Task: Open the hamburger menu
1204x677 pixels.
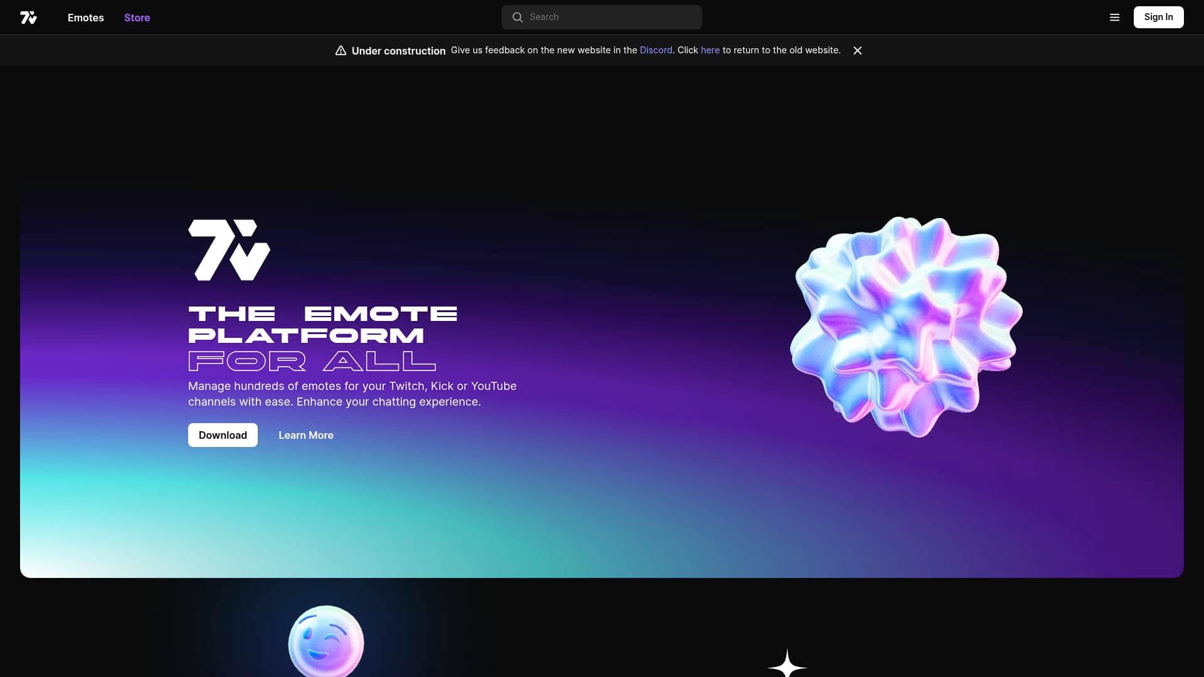Action: pos(1115,18)
